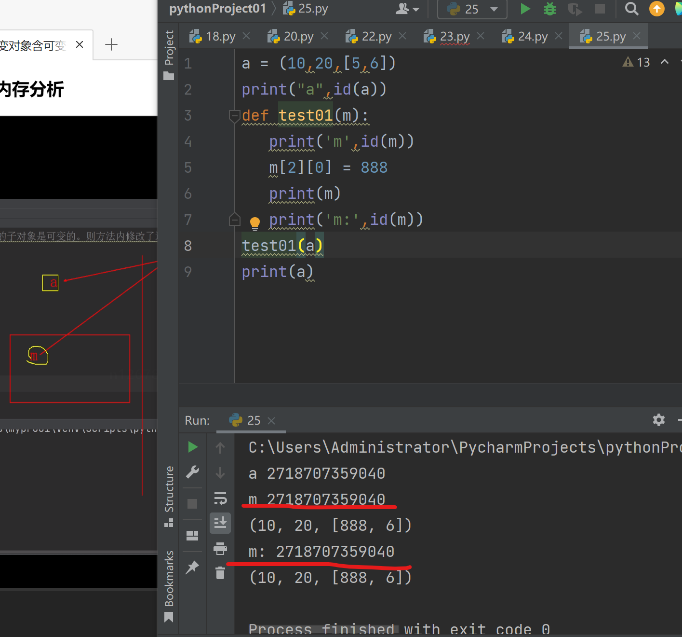Click the fold end marker on line 7
The image size is (682, 637).
pos(234,220)
